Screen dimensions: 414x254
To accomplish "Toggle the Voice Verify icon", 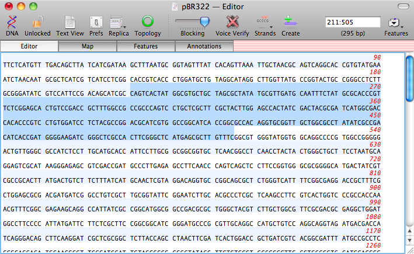I will [232, 22].
